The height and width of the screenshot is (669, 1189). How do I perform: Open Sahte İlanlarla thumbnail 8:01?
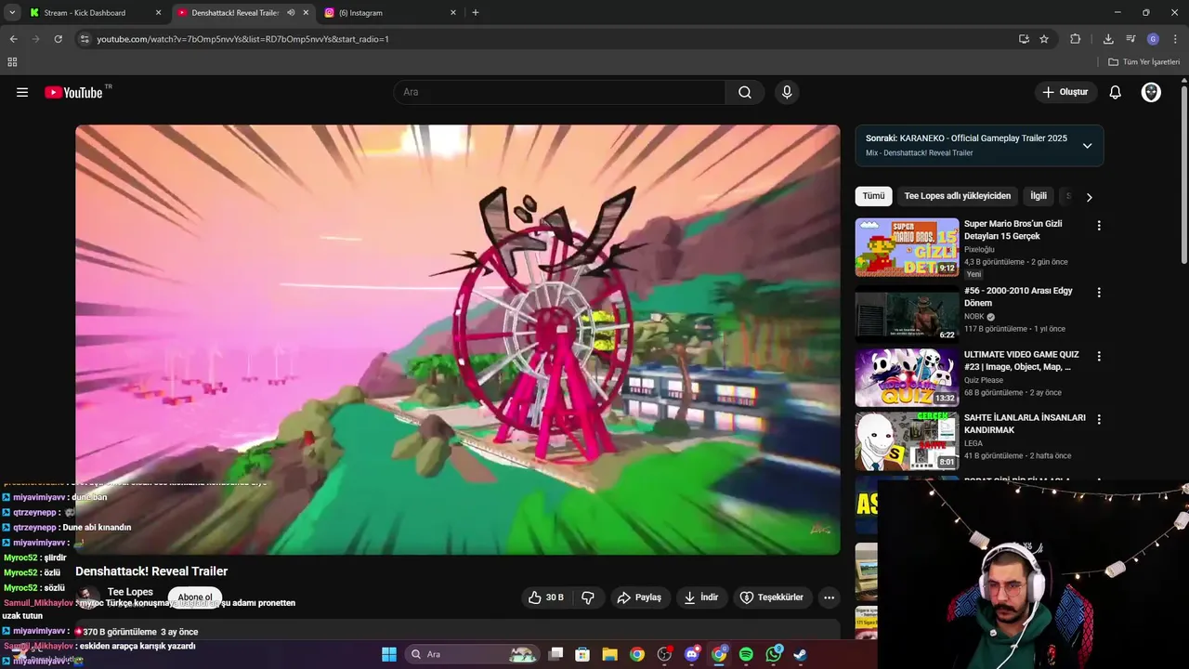pos(907,440)
